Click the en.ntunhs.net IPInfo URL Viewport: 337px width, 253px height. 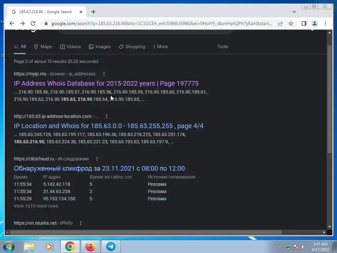(43, 223)
